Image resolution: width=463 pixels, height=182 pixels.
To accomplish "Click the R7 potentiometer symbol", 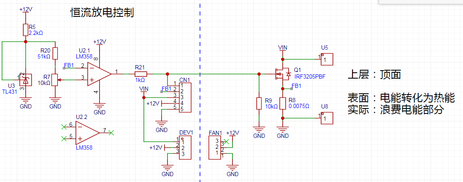I will click(55, 80).
